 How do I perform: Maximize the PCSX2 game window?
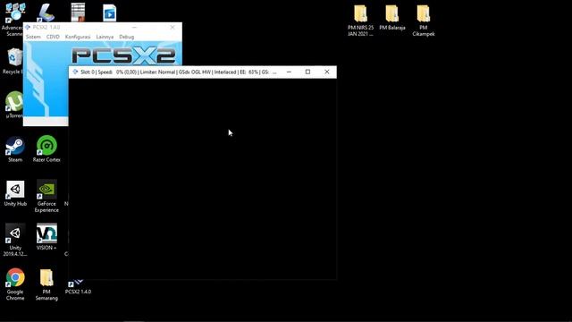pos(307,72)
